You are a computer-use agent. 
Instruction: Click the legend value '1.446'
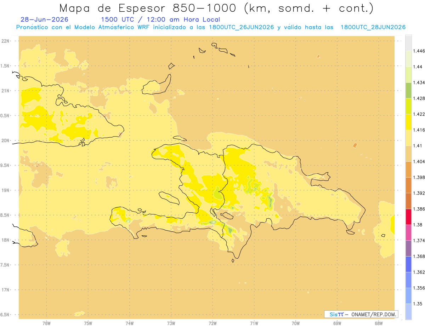(x=420, y=51)
